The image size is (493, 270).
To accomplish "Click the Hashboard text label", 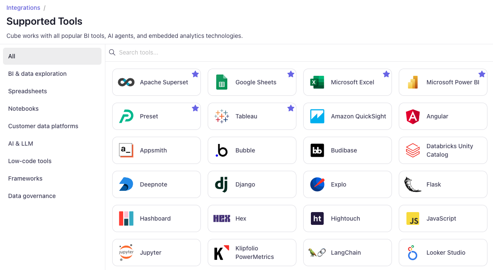I will pyautogui.click(x=155, y=218).
